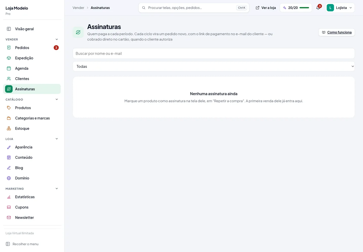
Task: Click the Loja Modelo store name
Action: 17,8
